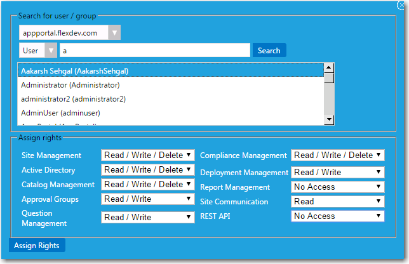Image resolution: width=409 pixels, height=264 pixels.
Task: Click the search text input field
Action: 154,51
